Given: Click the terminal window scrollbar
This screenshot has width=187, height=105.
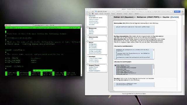Looking at the screenshot, I should pos(81,51).
